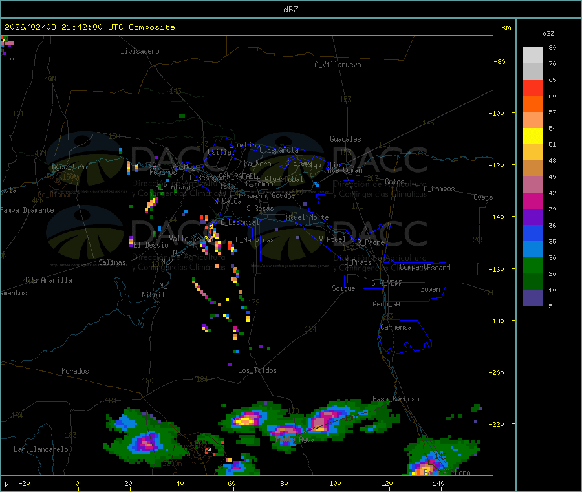The width and height of the screenshot is (582, 492).
Task: Click the '-220' km axis tick label
Action: (x=498, y=424)
